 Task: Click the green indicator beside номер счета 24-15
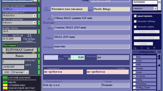[x=39, y=32]
